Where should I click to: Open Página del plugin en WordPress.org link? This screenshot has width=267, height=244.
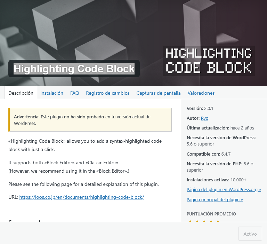pos(224,190)
